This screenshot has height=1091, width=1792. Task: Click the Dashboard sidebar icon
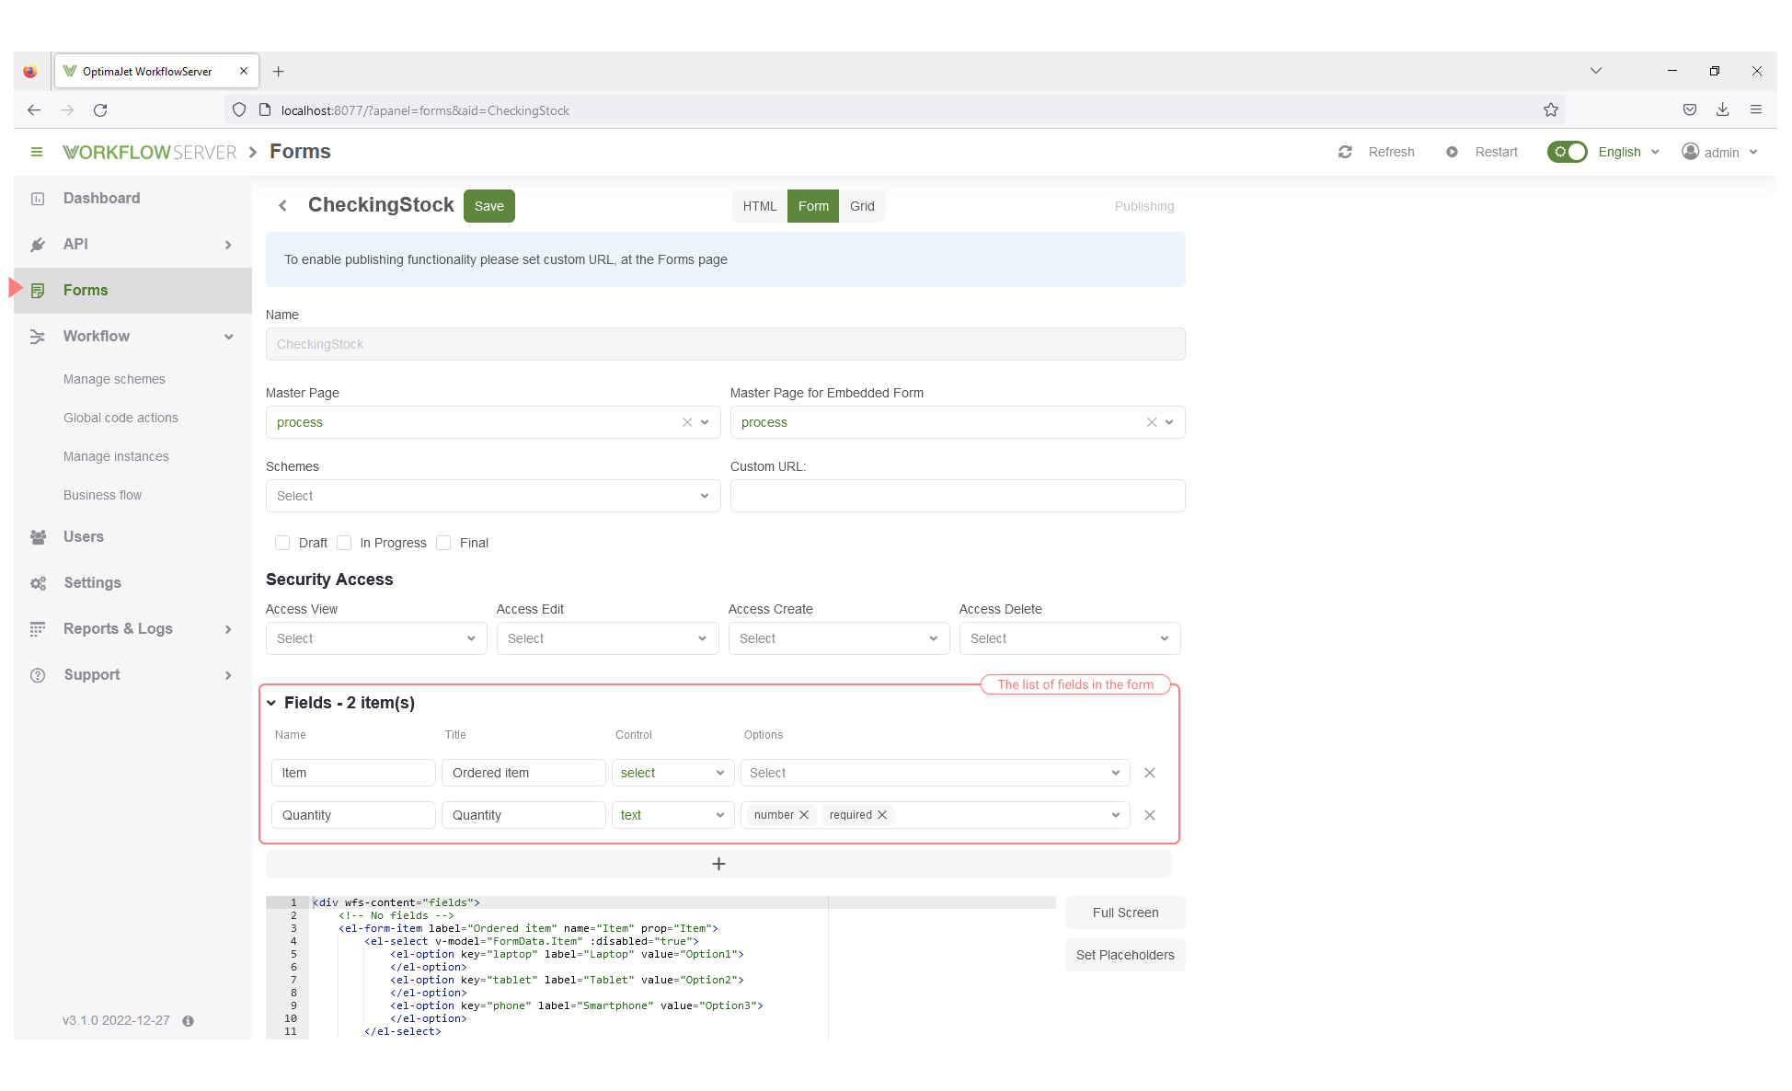pyautogui.click(x=38, y=199)
